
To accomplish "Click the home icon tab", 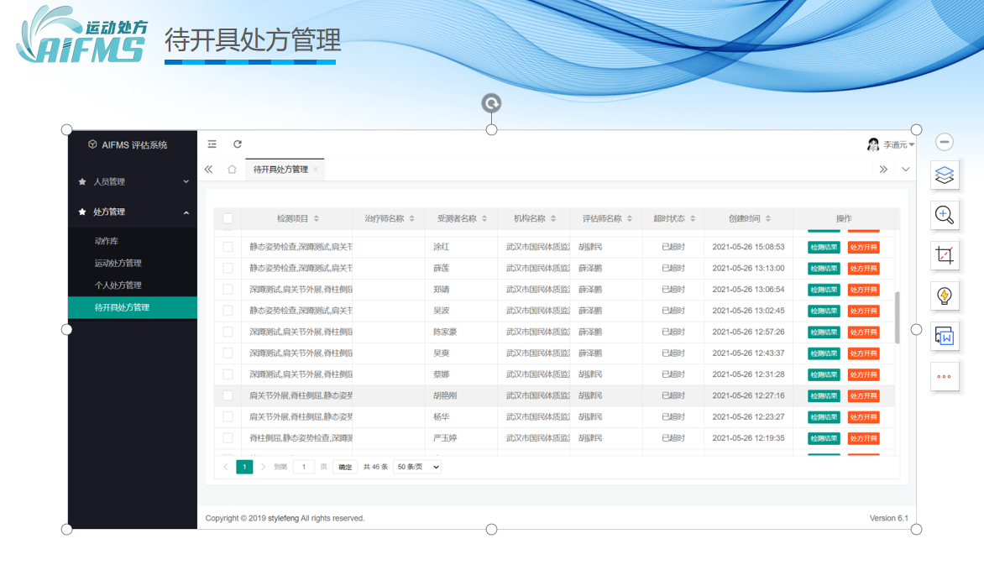I will click(x=232, y=170).
